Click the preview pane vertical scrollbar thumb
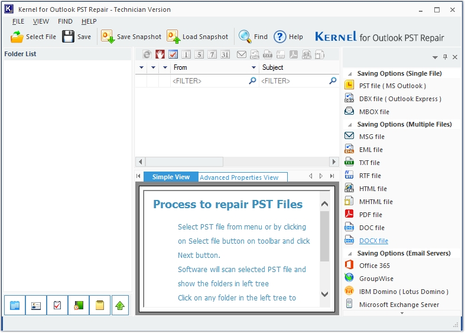 coord(325,236)
